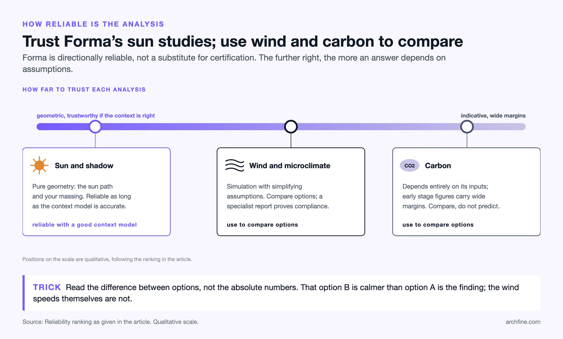Click the main title about Forma's sun studies
The image size is (563, 339).
click(x=243, y=41)
